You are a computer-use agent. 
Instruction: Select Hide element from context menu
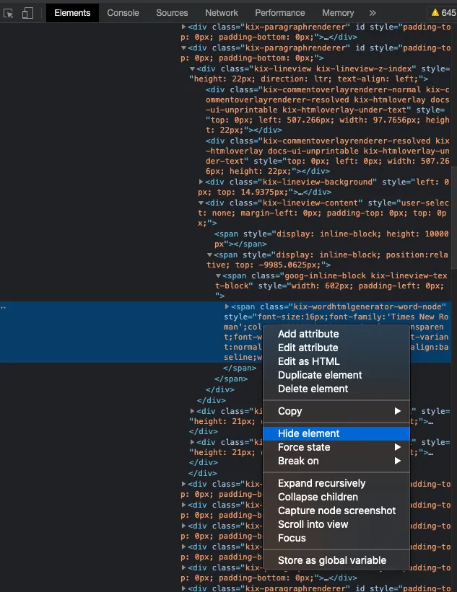pyautogui.click(x=308, y=433)
